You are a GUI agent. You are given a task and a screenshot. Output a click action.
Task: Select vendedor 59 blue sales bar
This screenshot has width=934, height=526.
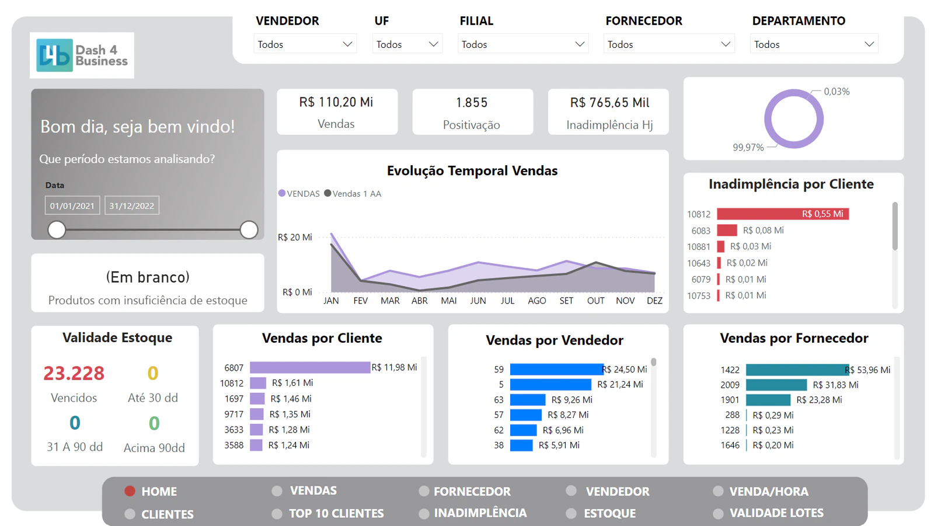coord(556,370)
